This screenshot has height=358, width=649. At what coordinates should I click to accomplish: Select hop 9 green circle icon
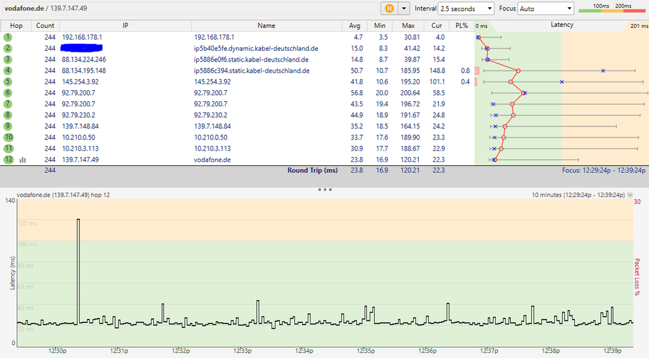pyautogui.click(x=8, y=126)
